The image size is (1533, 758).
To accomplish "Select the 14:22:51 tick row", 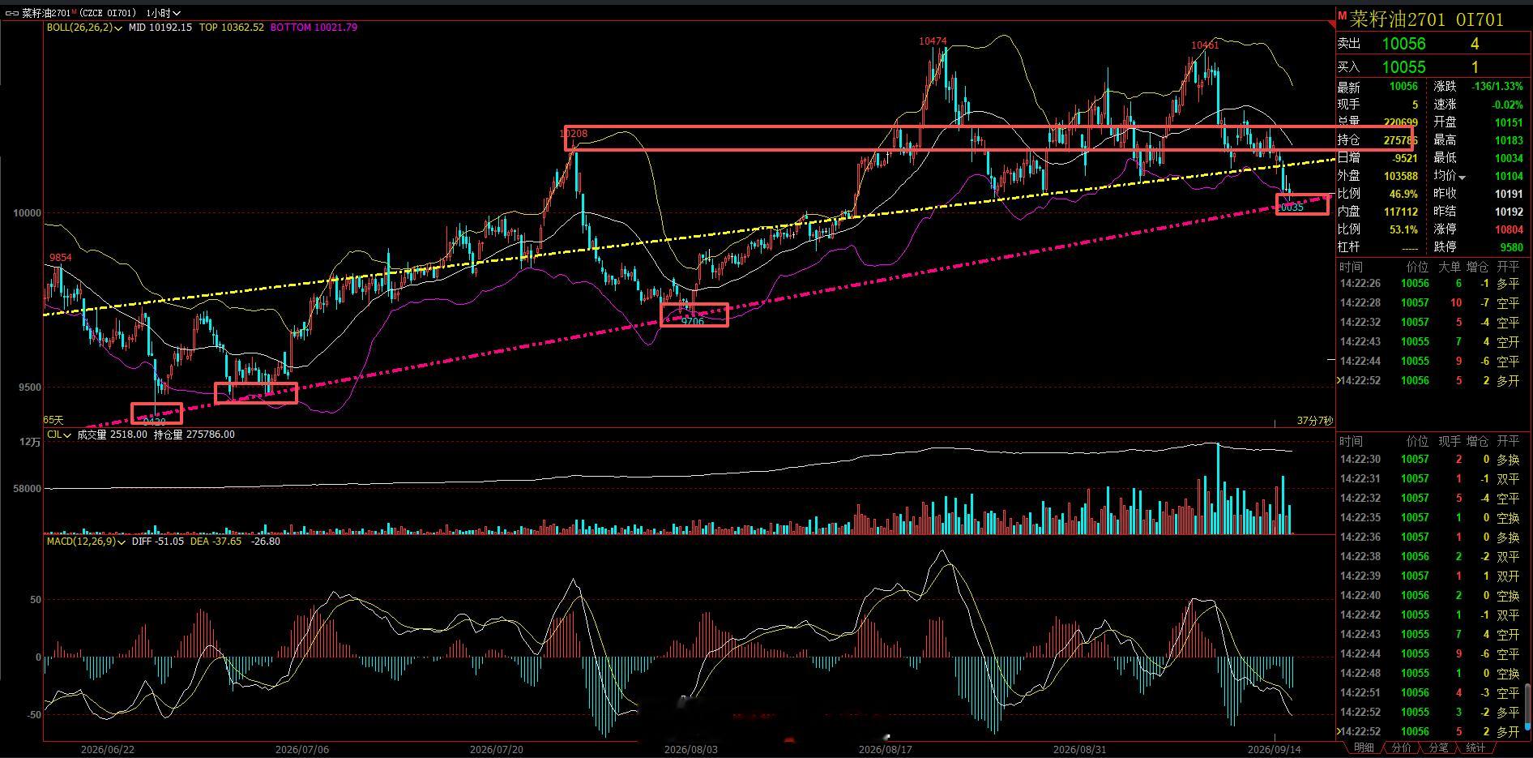I will pyautogui.click(x=1429, y=693).
